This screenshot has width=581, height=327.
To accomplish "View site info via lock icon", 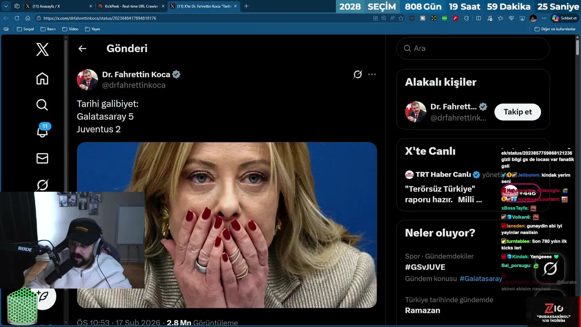I will click(x=39, y=18).
